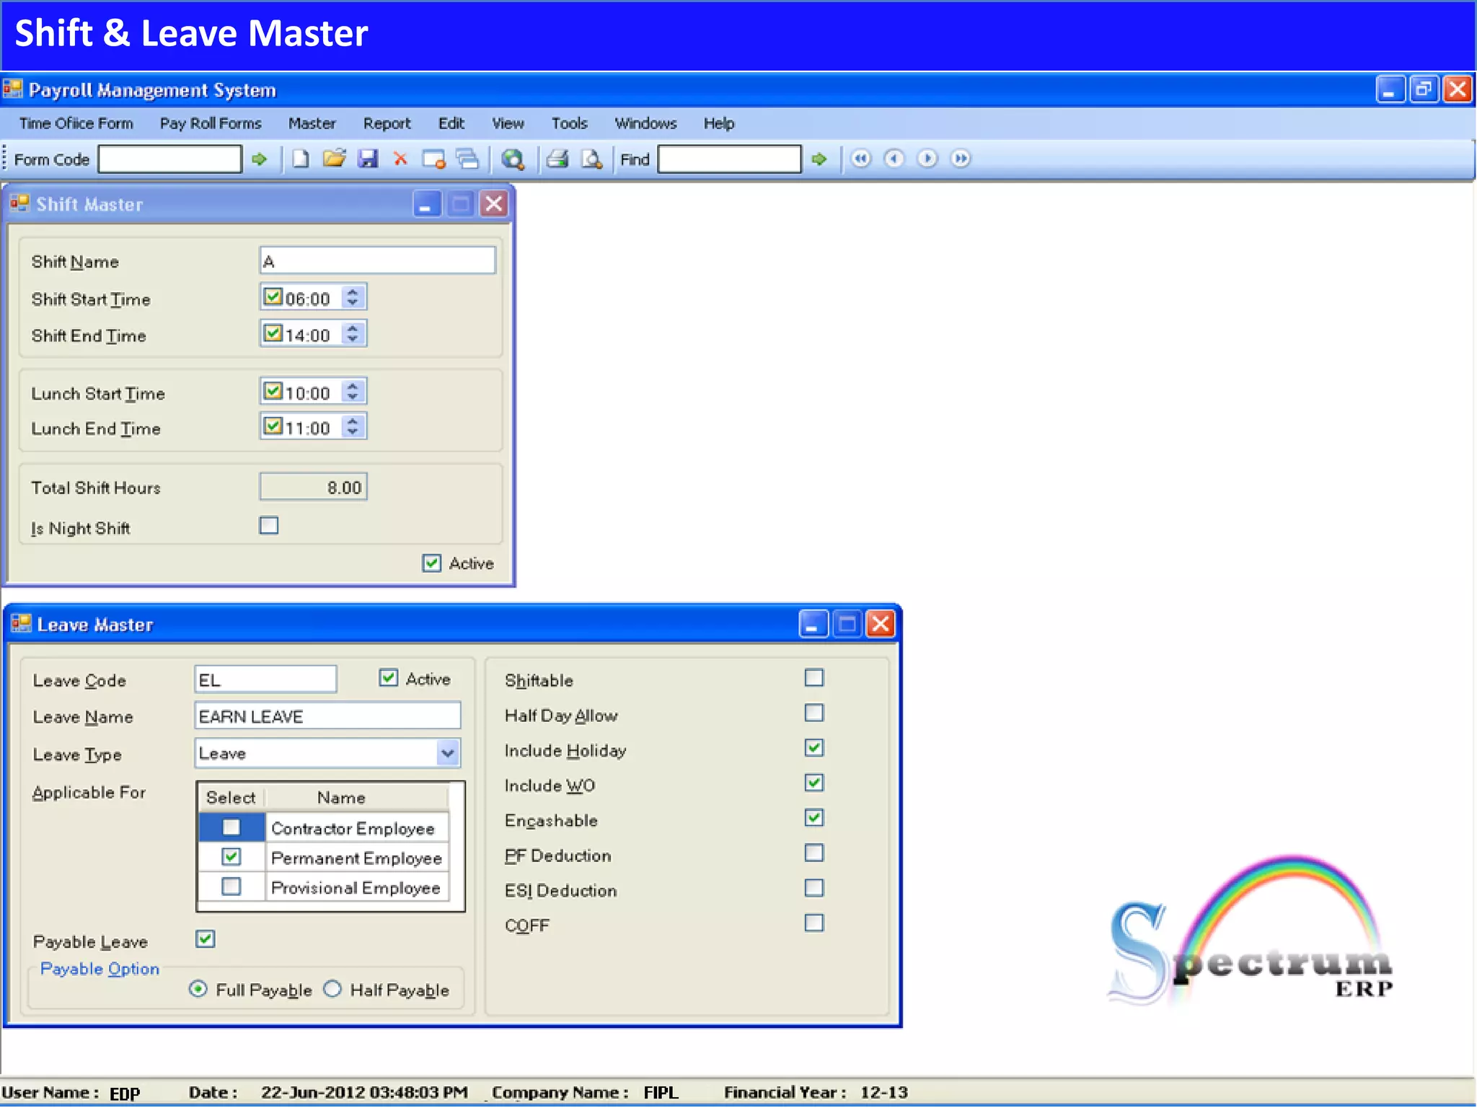Open the Master menu
The height and width of the screenshot is (1108, 1477).
(x=312, y=123)
